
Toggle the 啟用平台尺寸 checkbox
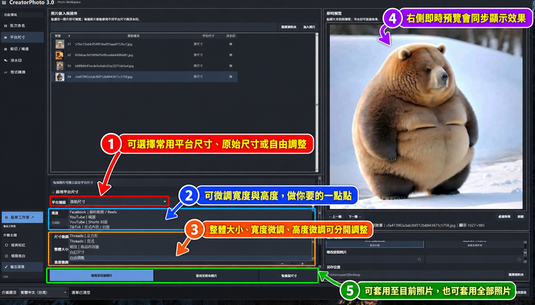tap(53, 192)
